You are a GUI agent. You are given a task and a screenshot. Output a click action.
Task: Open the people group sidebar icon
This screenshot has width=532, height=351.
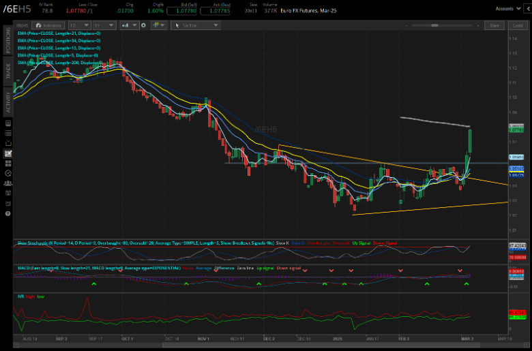click(8, 183)
